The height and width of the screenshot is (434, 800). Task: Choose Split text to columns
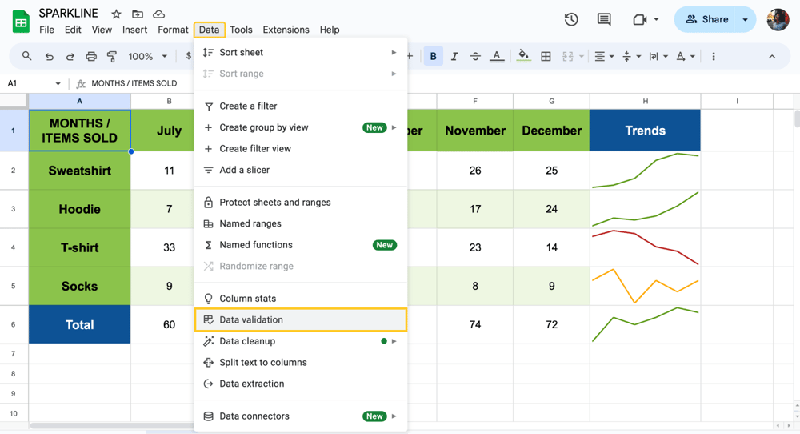click(x=263, y=362)
